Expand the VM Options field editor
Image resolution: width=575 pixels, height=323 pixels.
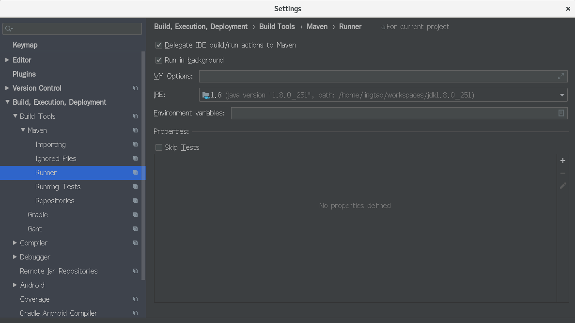pos(560,76)
